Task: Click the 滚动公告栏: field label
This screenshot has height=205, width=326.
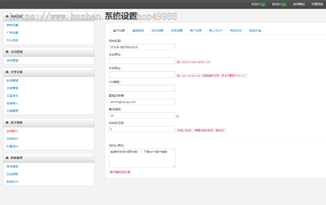Action: 117,145
